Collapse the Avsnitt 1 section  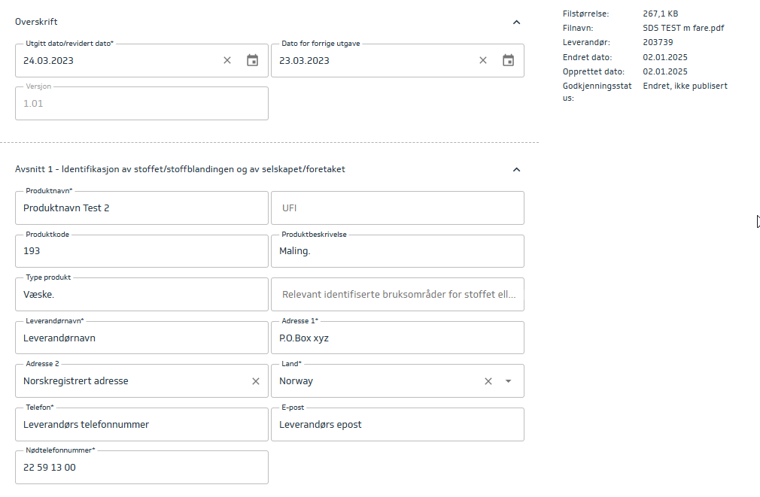(516, 170)
